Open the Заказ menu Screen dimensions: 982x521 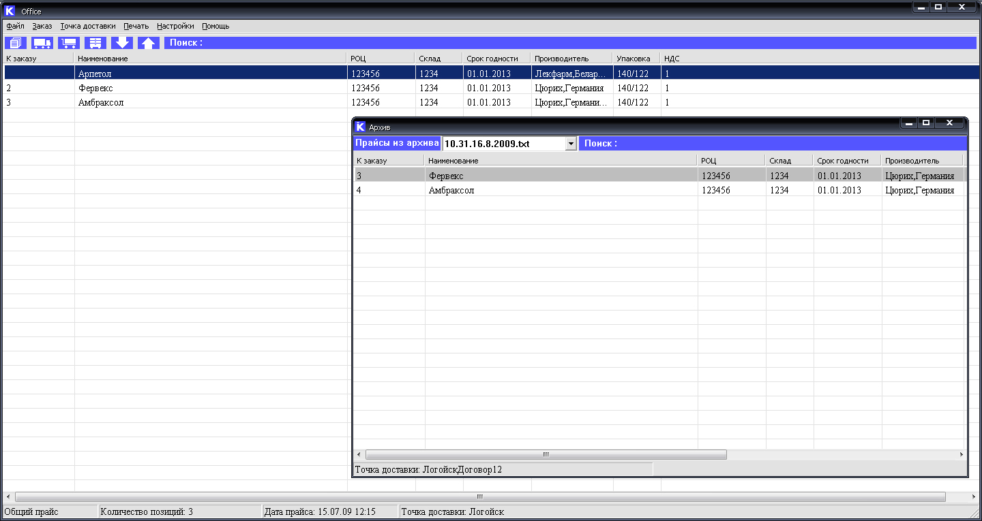pos(42,26)
